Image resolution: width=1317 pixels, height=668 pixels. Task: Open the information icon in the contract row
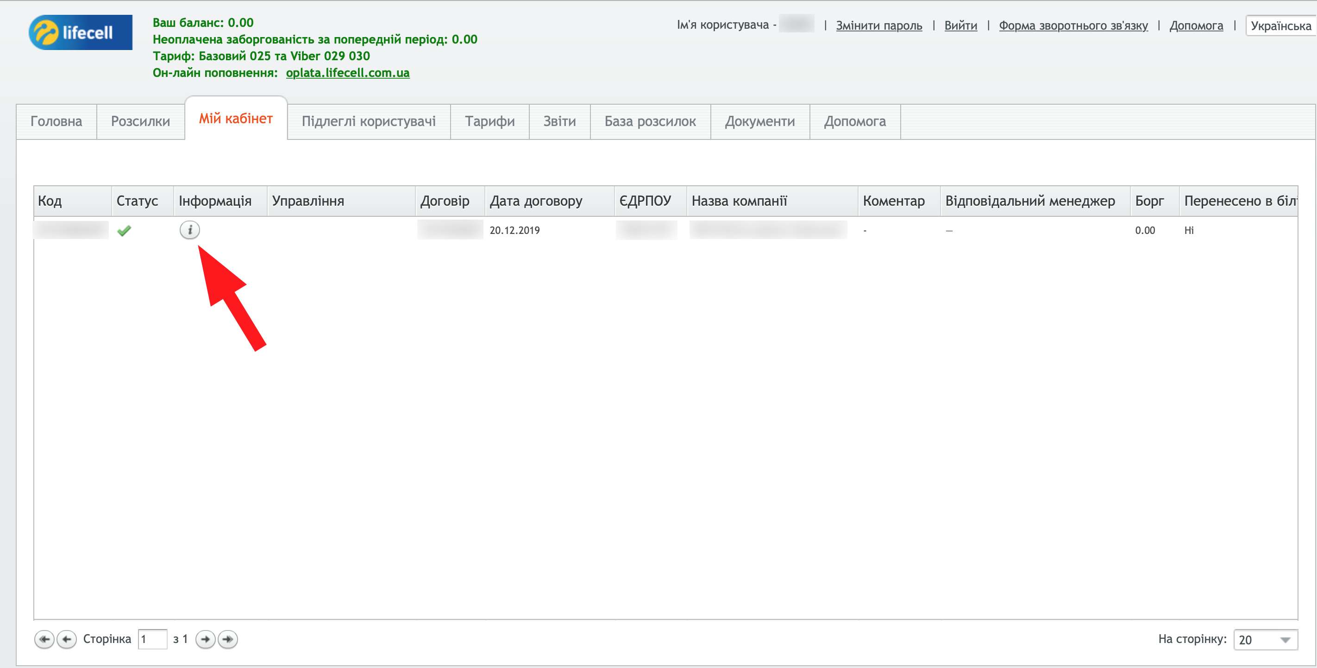(190, 230)
